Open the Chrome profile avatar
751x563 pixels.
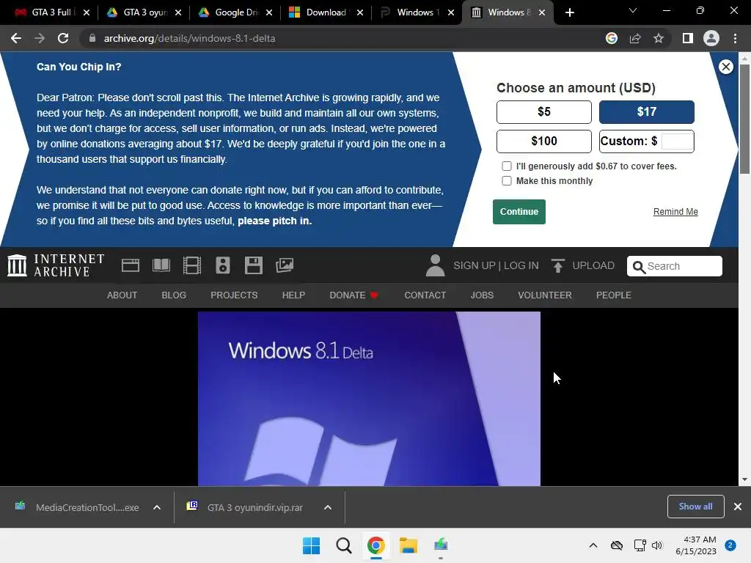(x=711, y=38)
